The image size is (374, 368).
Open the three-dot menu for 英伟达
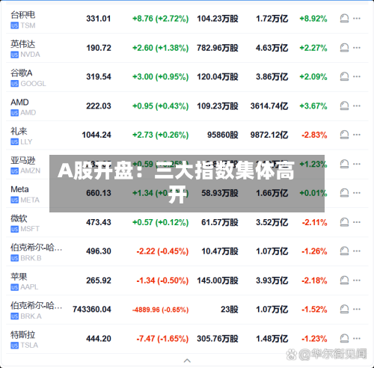point(357,48)
